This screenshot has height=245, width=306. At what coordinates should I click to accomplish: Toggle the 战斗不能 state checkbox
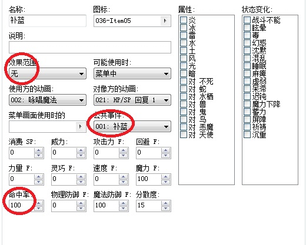point(247,20)
